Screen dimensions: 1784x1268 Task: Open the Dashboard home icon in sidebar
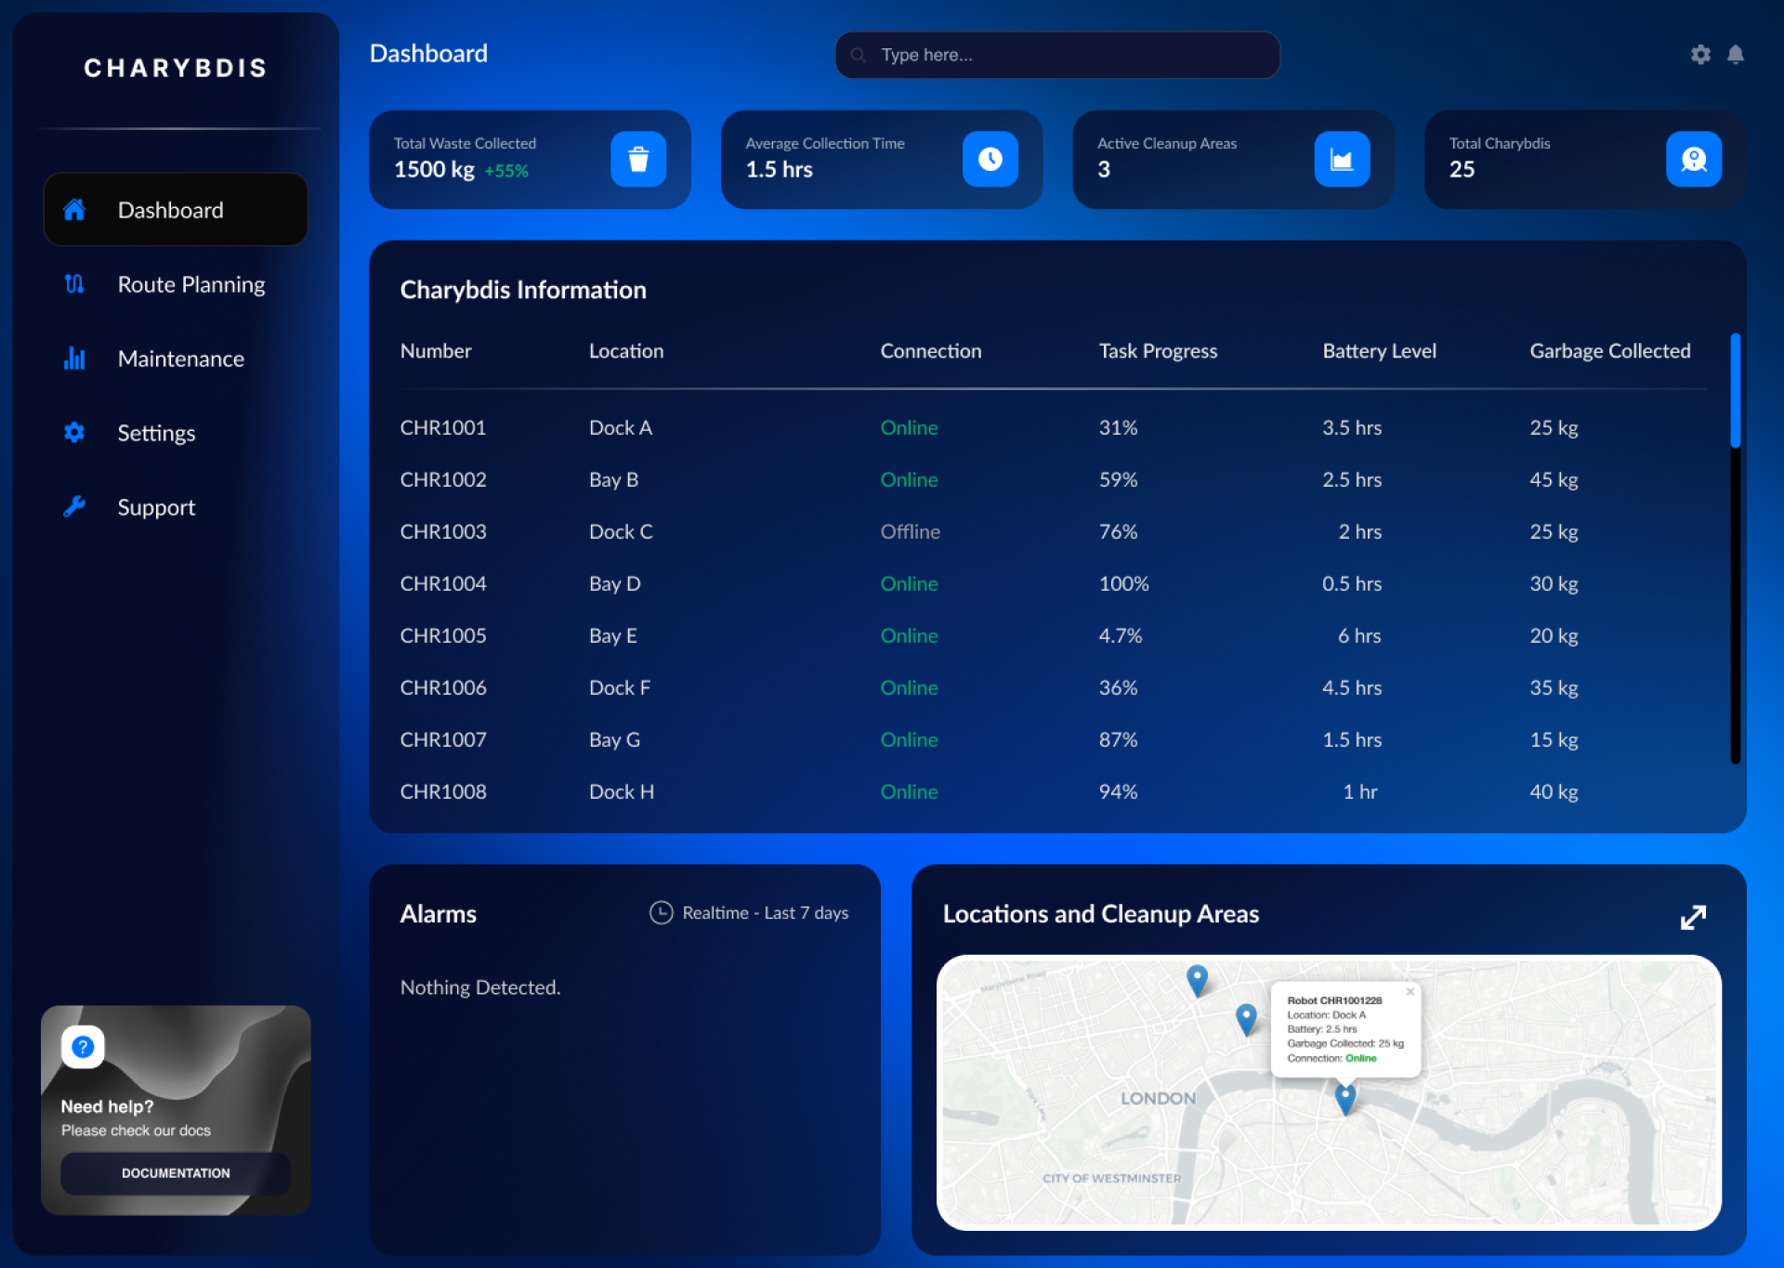pyautogui.click(x=74, y=210)
